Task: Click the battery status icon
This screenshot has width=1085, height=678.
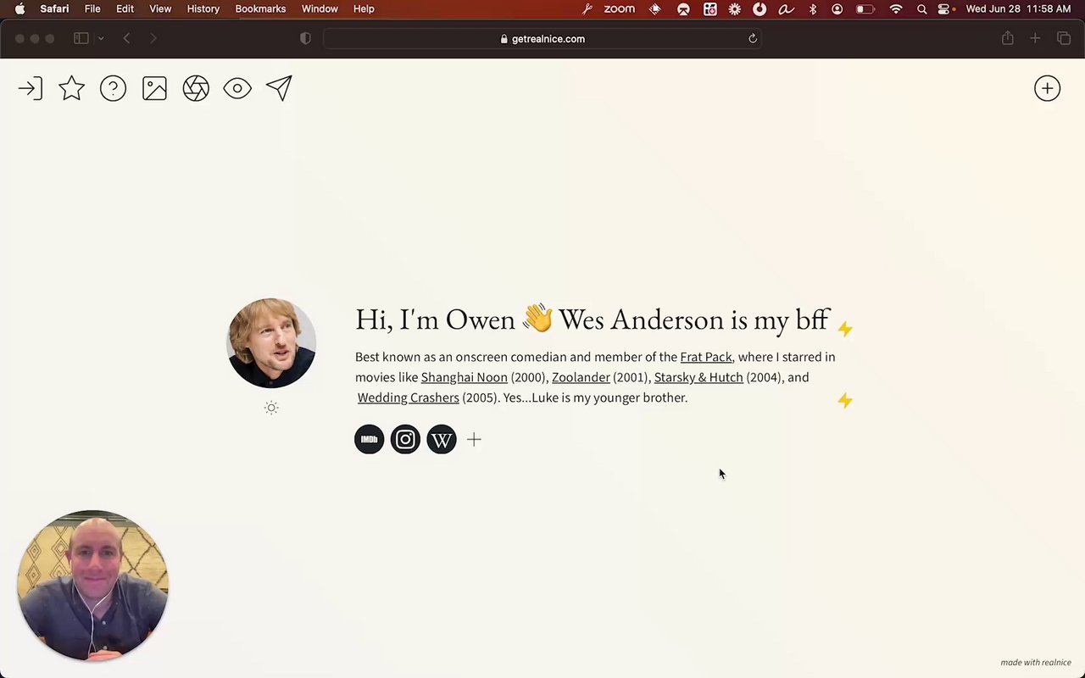Action: (x=865, y=8)
